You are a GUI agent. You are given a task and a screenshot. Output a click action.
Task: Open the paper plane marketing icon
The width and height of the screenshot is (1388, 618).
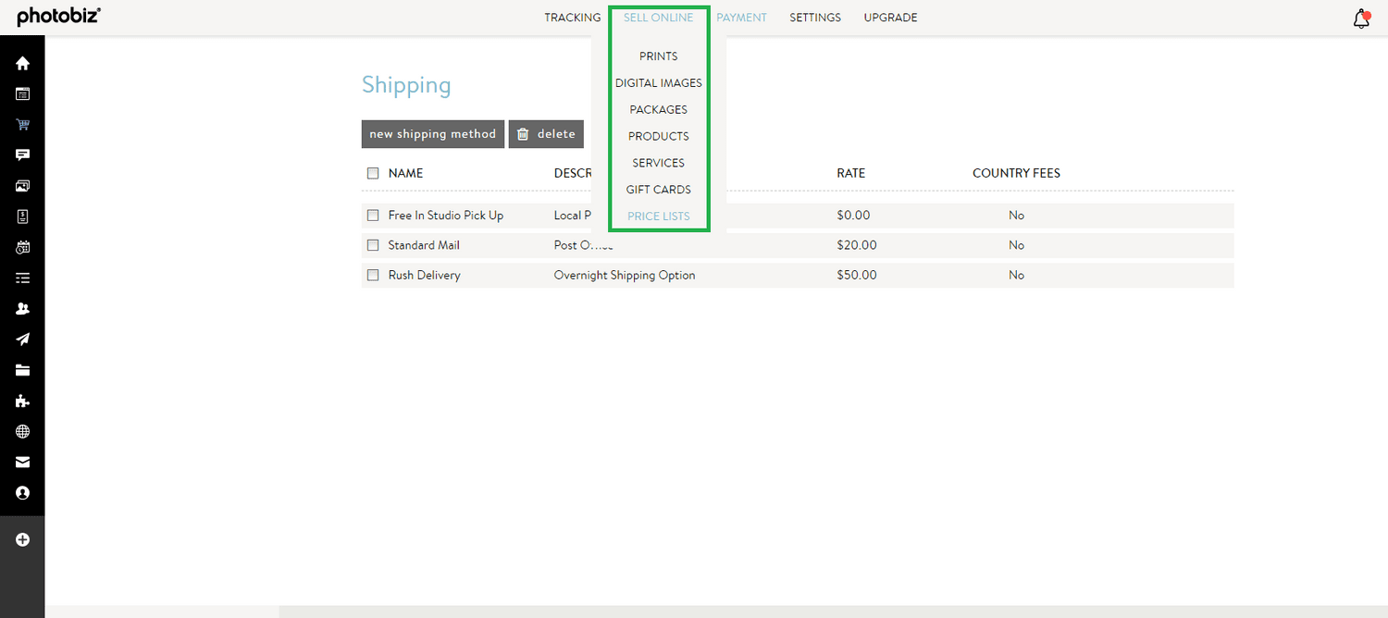(x=22, y=340)
